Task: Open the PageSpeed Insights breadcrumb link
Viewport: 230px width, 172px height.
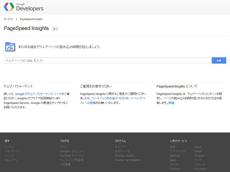Action: 31,19
